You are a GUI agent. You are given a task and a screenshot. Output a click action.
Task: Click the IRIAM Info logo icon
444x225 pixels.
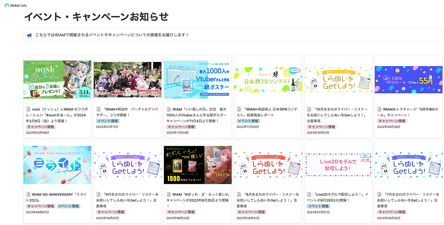pos(7,6)
